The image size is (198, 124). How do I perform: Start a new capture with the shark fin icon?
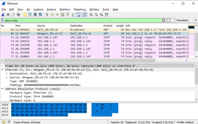3,15
